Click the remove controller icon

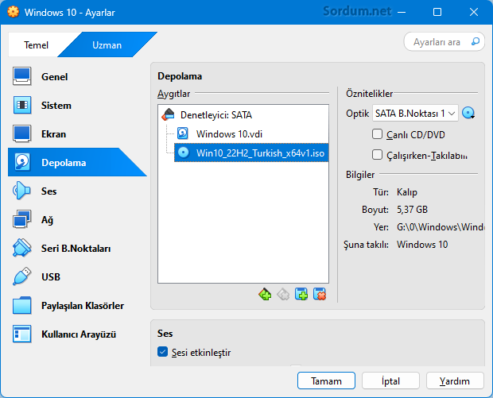[x=283, y=295]
